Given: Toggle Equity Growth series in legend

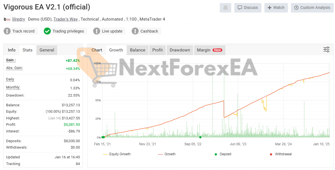Looking at the screenshot, I should (117, 154).
